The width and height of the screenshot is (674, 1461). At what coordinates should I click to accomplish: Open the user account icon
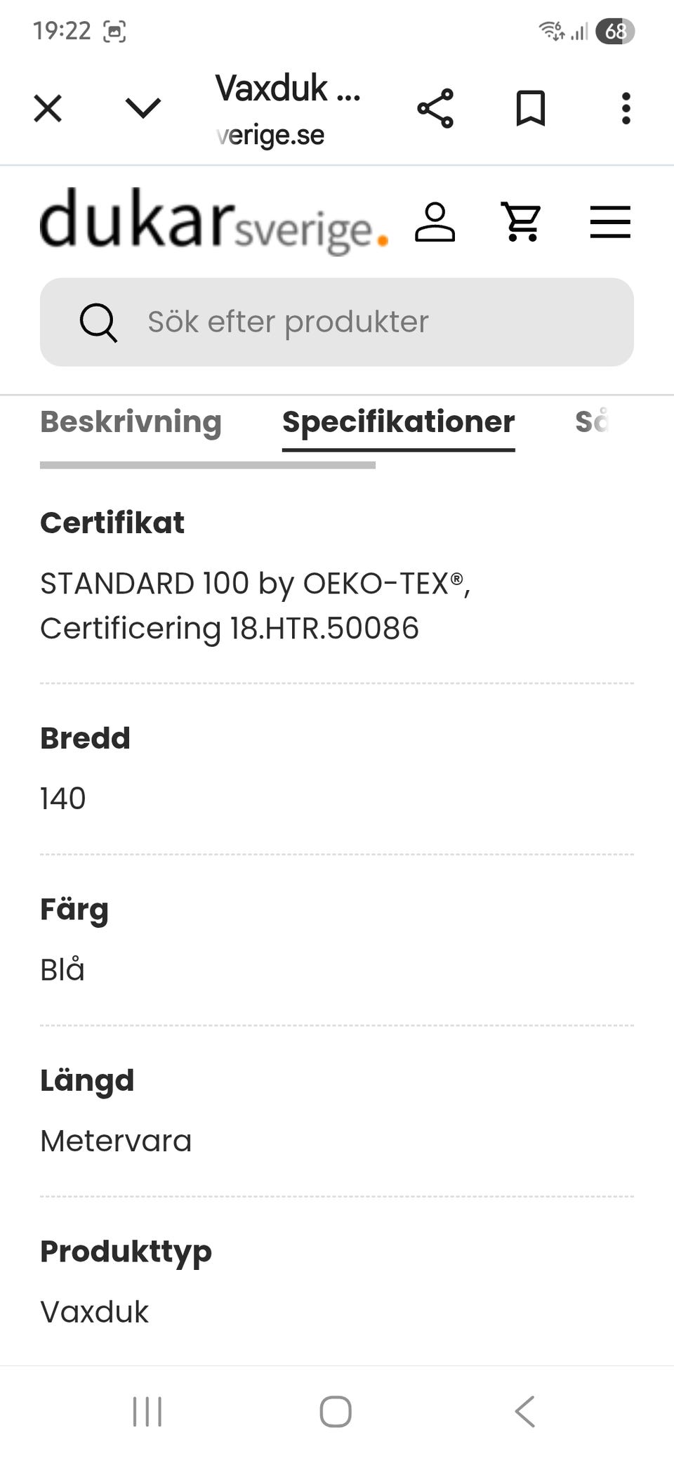tap(435, 223)
